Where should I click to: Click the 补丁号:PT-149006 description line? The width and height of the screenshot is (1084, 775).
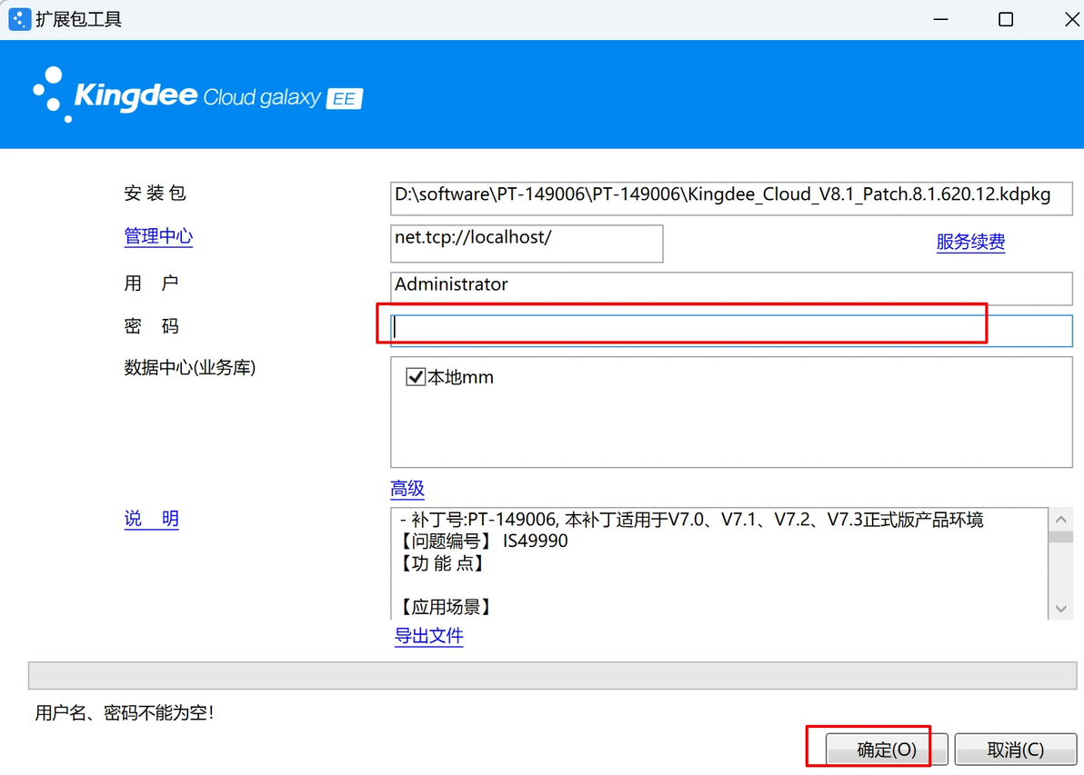coord(691,520)
